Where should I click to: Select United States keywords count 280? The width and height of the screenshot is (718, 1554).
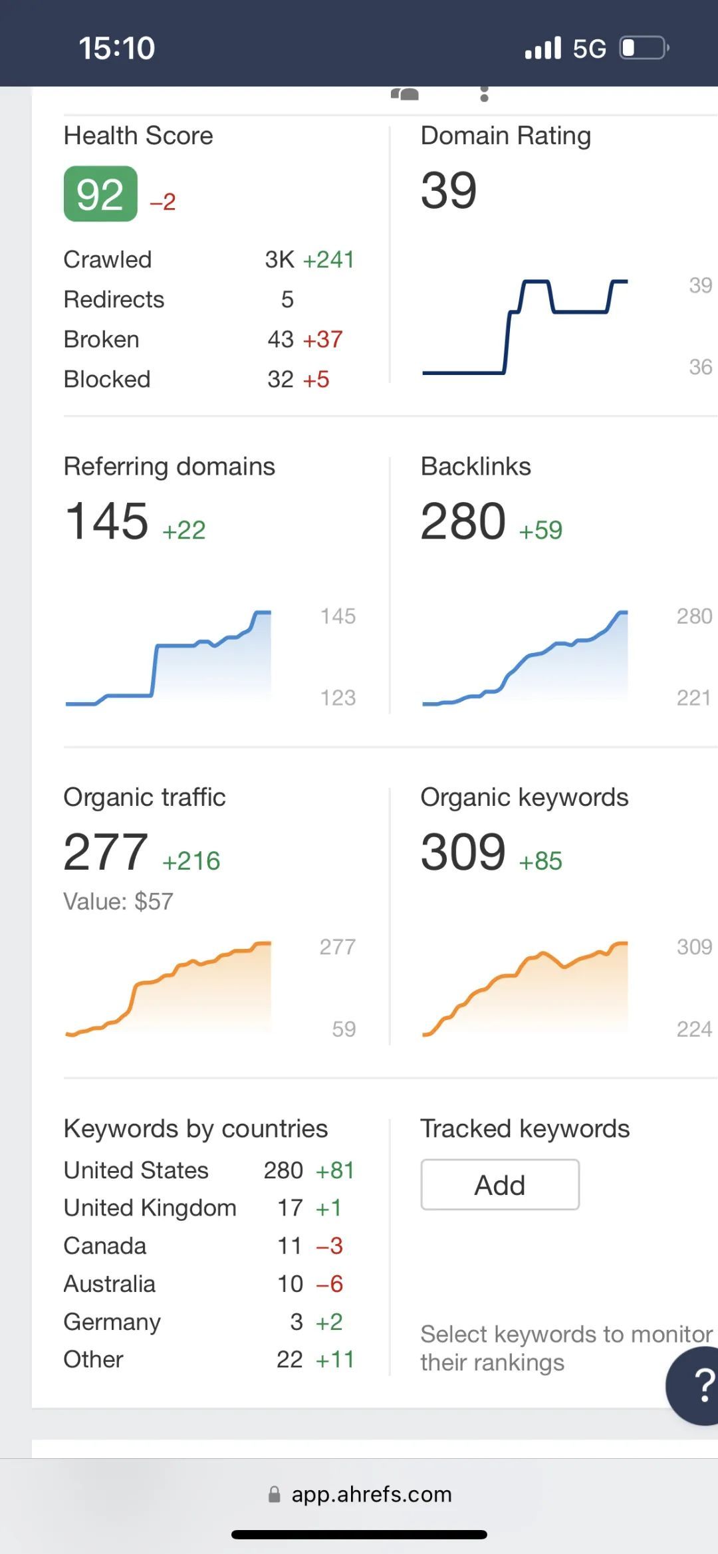tap(283, 1170)
